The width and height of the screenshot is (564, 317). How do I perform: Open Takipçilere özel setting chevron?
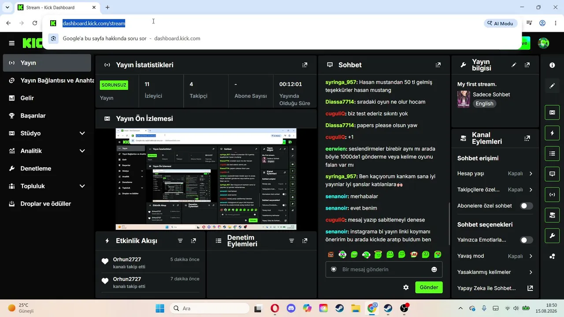pos(531,190)
